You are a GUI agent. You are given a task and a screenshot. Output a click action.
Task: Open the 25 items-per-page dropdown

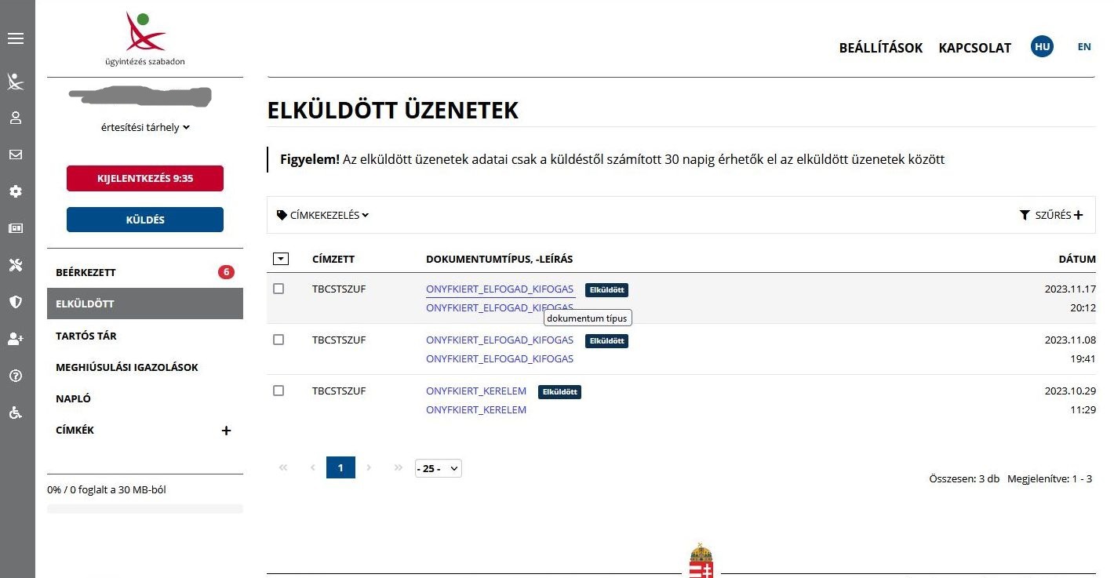pos(438,468)
